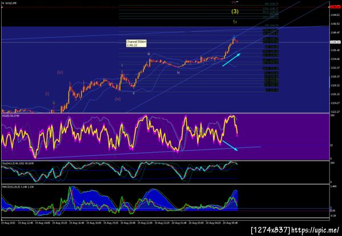The image size is (342, 236).
Task: Click the 19 Aug 20:45 time label
Action: [x=128, y=223]
